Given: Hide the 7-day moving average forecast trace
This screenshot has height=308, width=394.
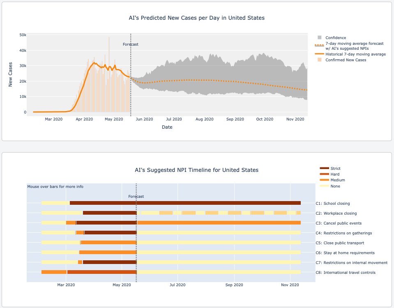Looking at the screenshot, I should coord(354,46).
